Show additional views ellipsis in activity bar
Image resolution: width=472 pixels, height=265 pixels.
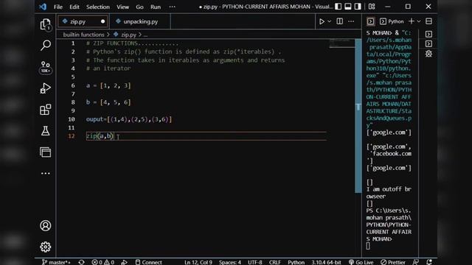point(46,174)
